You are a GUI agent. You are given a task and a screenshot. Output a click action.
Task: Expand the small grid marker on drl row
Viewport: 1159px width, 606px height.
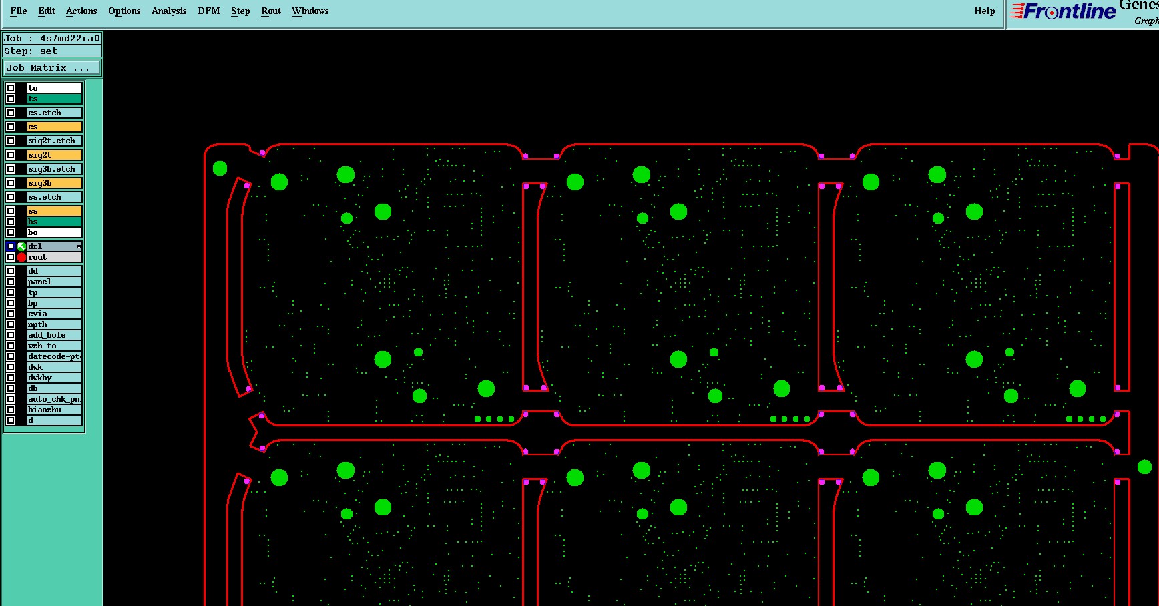79,247
